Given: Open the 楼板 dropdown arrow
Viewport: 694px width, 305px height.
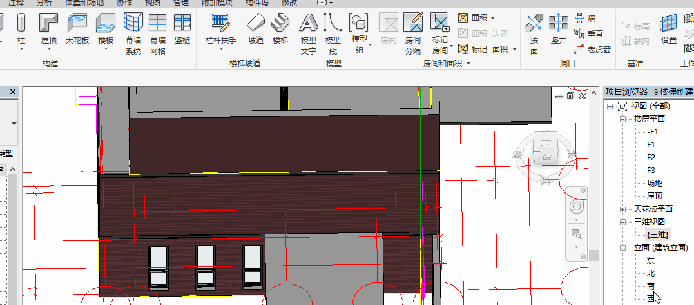Looking at the screenshot, I should [105, 49].
